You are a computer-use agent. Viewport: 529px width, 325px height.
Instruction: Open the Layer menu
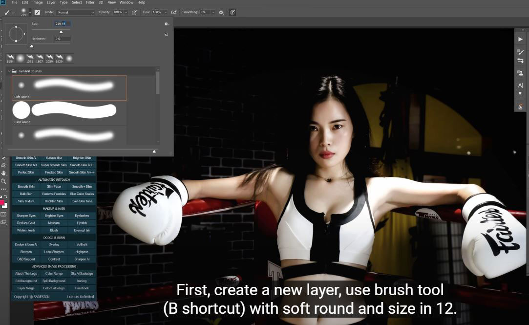(51, 2)
